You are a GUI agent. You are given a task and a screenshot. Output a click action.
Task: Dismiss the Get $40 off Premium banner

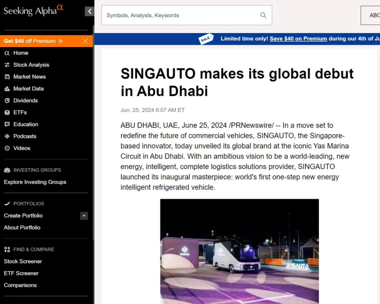click(x=85, y=41)
